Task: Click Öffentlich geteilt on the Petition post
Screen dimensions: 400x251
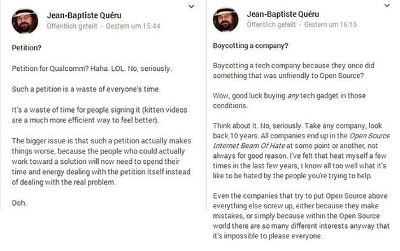Action: (x=72, y=26)
